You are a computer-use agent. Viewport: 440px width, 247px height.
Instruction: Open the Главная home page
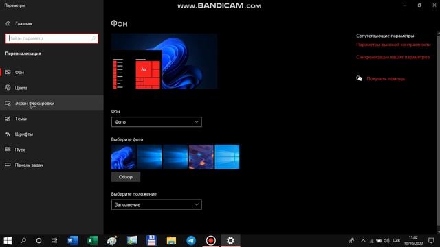[x=23, y=23]
